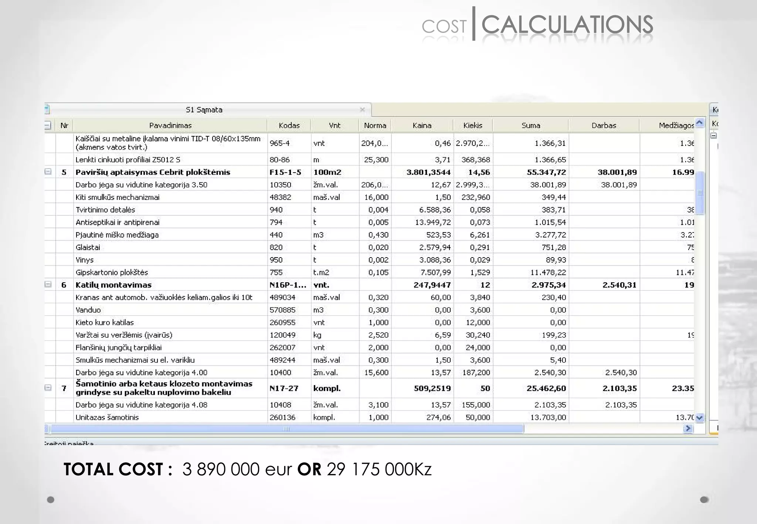Click Suma cell 13.703,00
757x524 pixels.
click(531, 418)
